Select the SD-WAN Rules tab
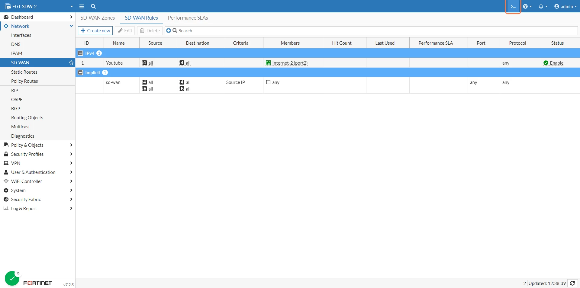 141,18
